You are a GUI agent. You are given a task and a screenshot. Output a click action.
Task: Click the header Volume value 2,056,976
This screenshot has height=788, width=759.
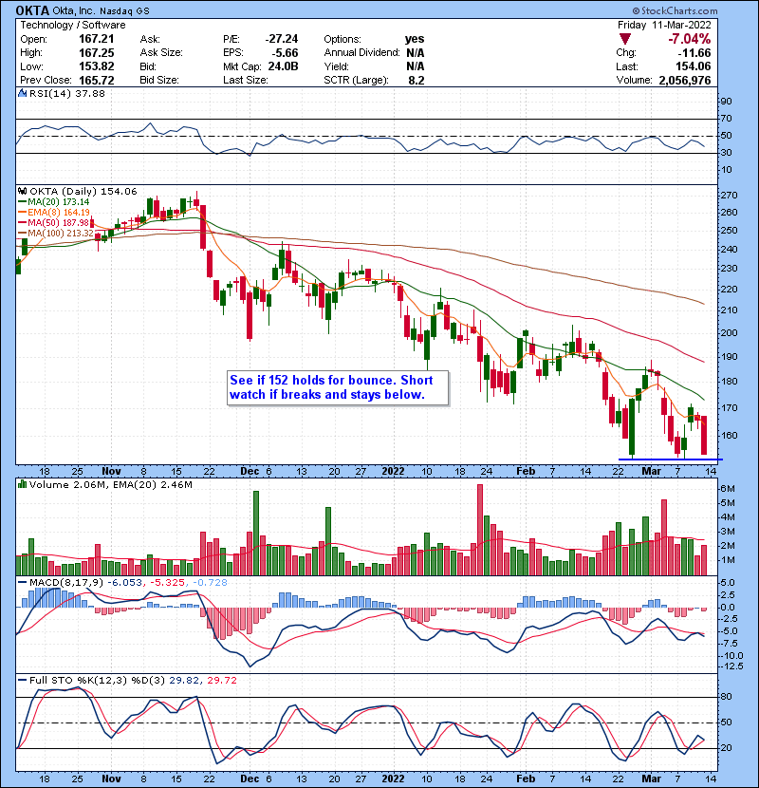coord(685,81)
